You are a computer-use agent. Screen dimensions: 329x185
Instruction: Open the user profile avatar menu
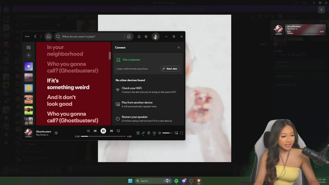click(155, 36)
